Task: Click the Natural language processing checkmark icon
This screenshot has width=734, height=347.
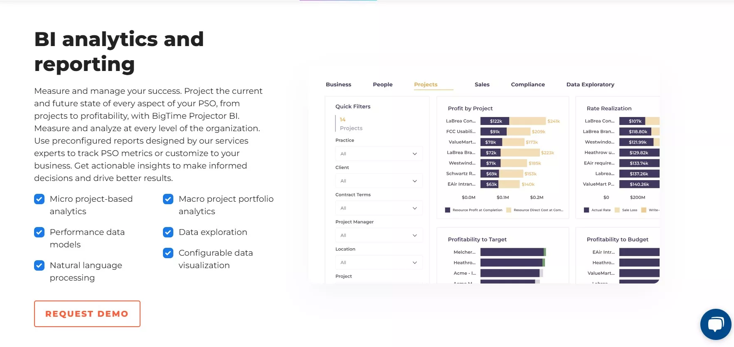Action: [x=39, y=266]
